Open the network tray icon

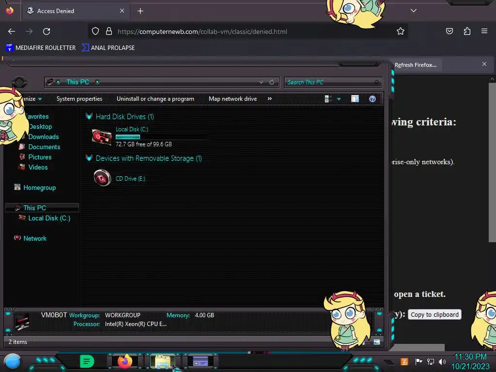click(430, 361)
